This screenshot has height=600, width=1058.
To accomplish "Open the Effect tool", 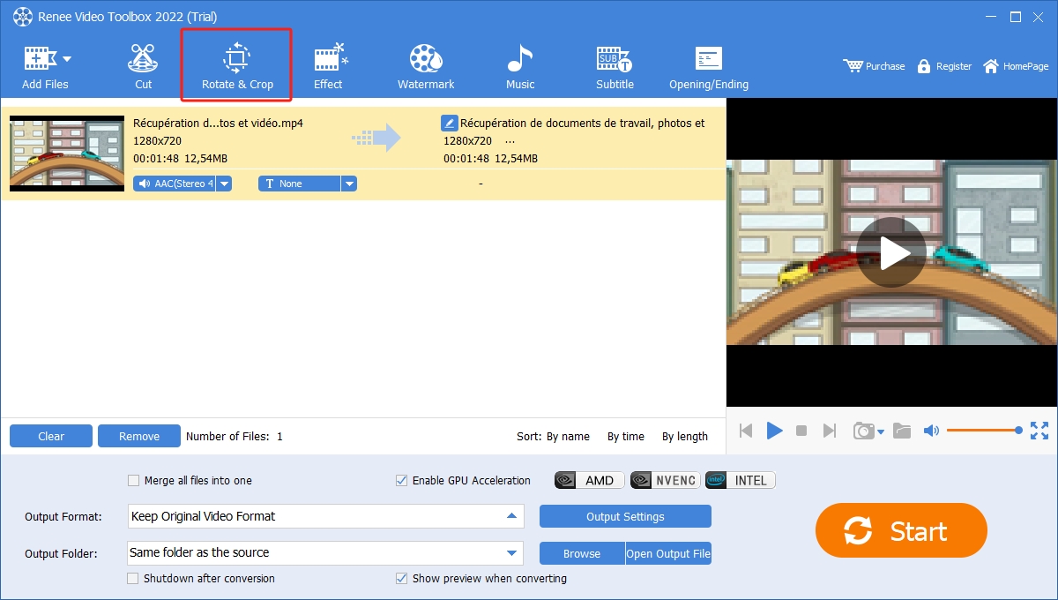I will pos(329,64).
